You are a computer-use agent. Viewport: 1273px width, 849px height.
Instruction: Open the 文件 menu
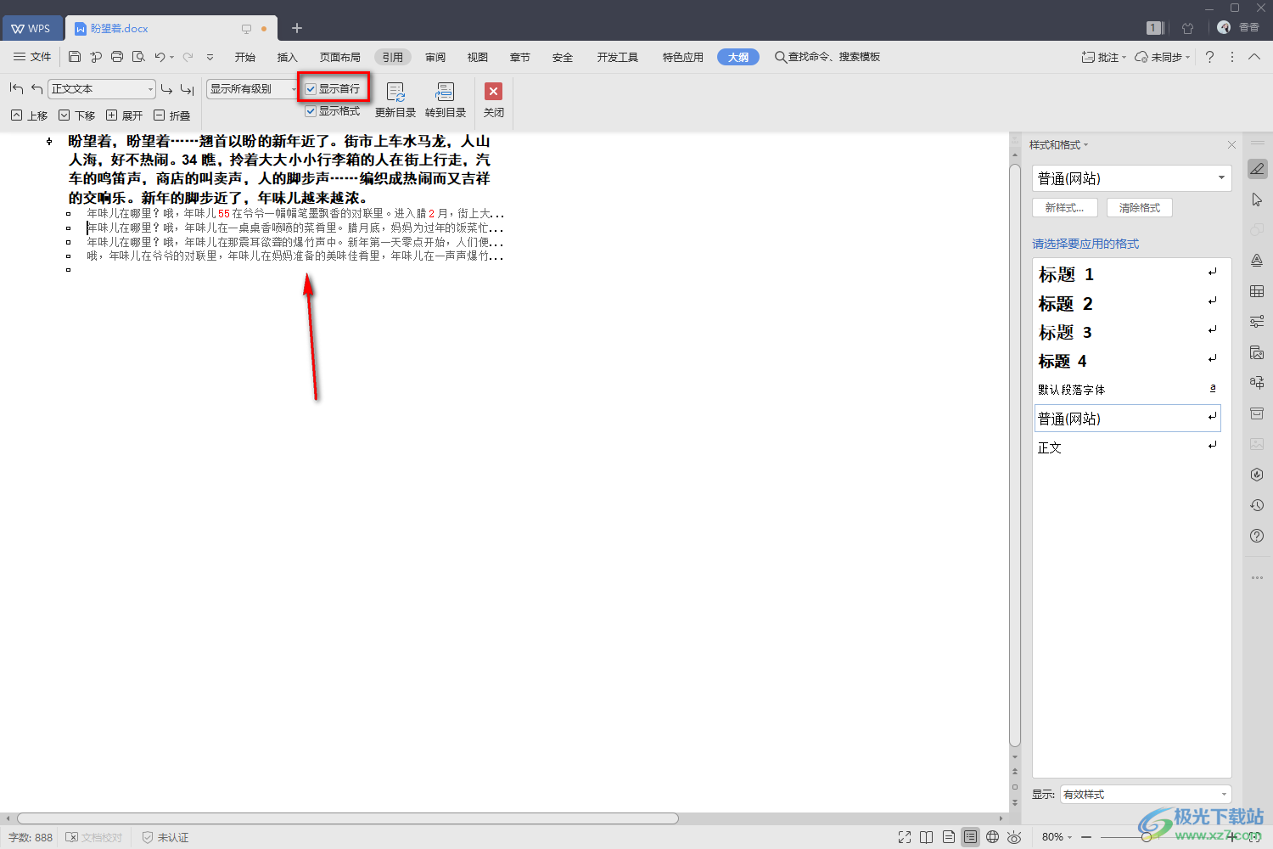32,57
